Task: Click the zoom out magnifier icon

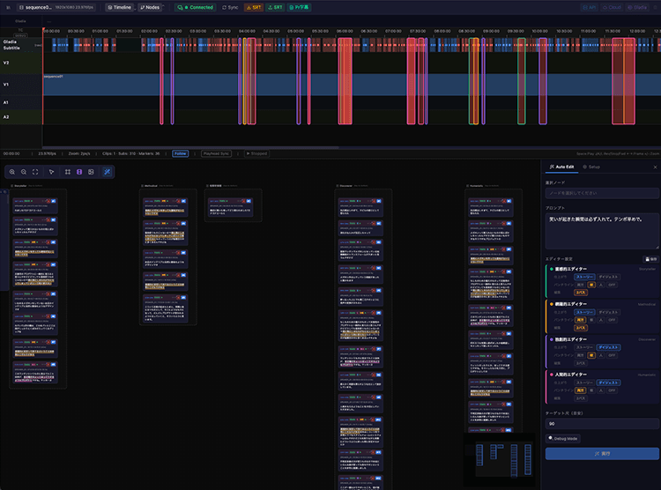Action: point(24,172)
